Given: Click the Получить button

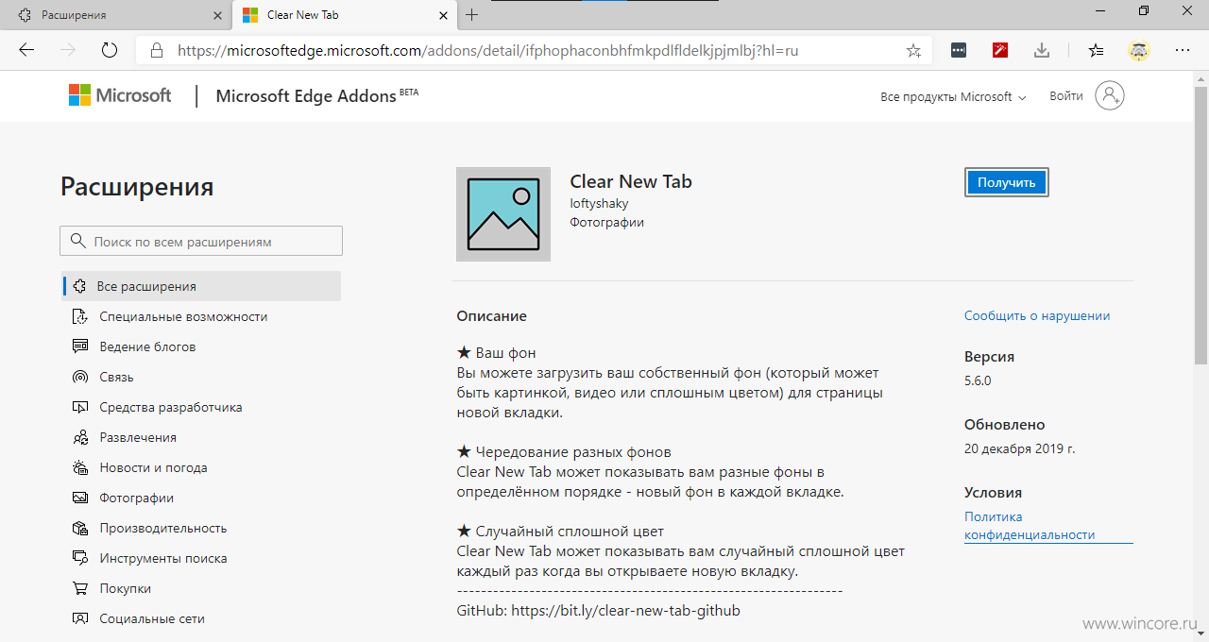Looking at the screenshot, I should tap(1007, 182).
